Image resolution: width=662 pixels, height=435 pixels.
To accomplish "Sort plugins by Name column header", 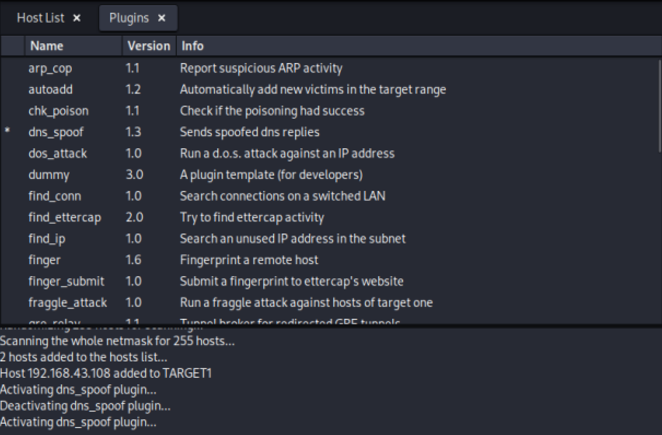I will [47, 46].
